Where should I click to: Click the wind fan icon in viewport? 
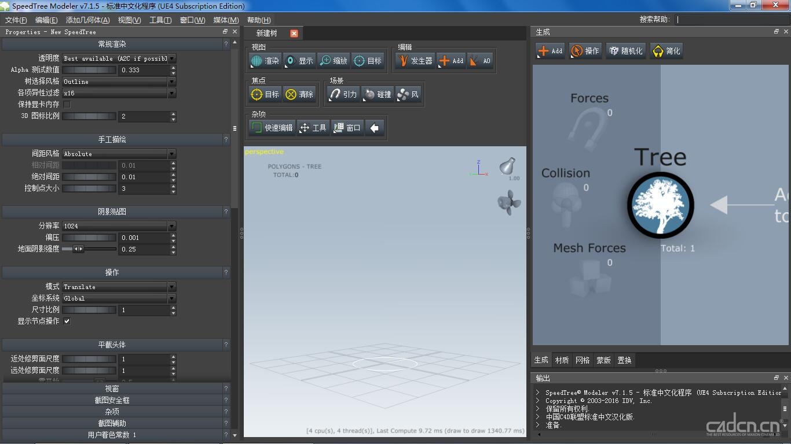pyautogui.click(x=509, y=203)
